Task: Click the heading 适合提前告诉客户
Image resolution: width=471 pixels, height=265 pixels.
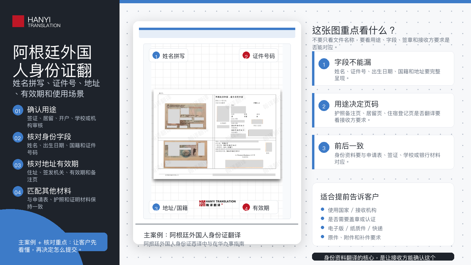Action: [x=349, y=197]
